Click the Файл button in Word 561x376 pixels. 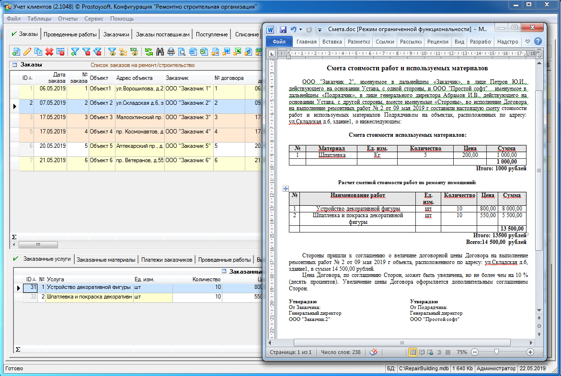[x=279, y=42]
